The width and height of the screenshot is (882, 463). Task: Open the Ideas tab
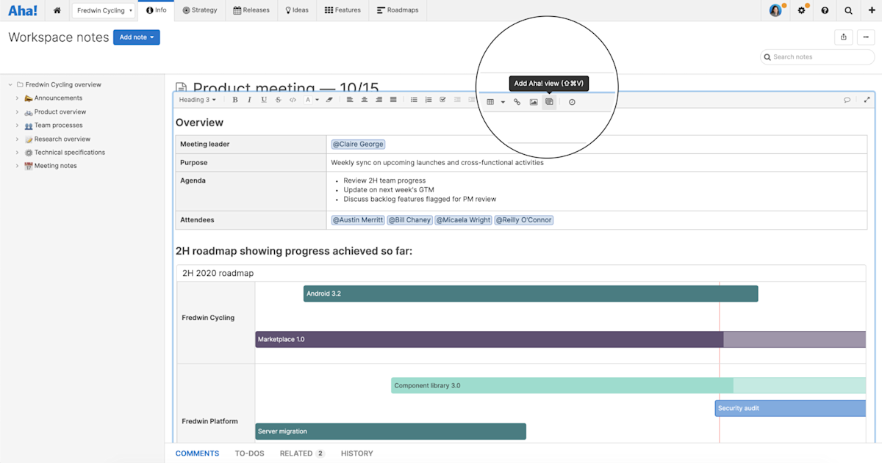tap(298, 10)
